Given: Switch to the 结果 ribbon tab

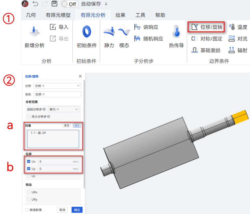Looking at the screenshot, I should (x=120, y=15).
